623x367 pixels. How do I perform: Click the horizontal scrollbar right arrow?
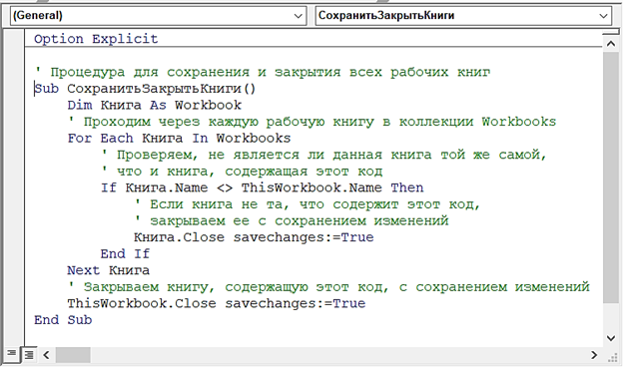tap(594, 355)
